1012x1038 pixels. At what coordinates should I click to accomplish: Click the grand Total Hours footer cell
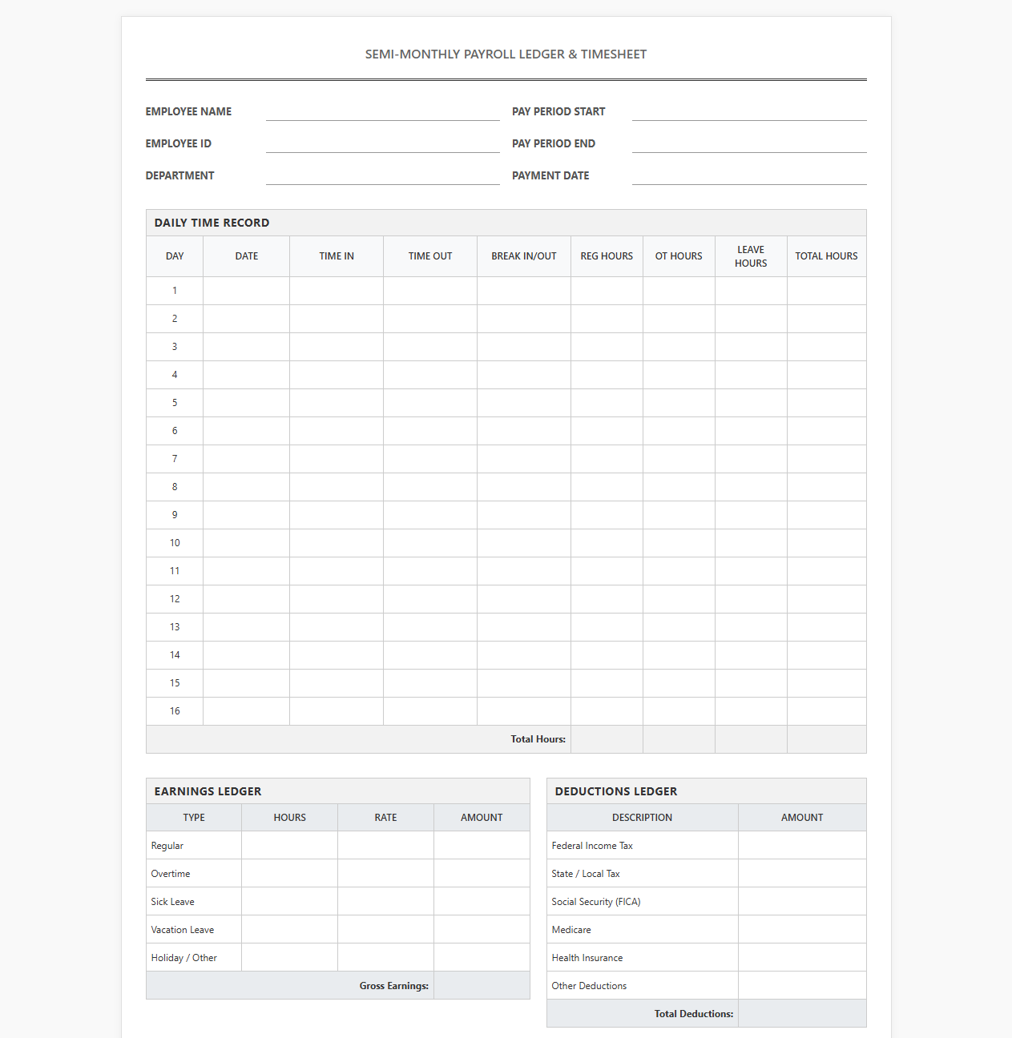(x=826, y=739)
